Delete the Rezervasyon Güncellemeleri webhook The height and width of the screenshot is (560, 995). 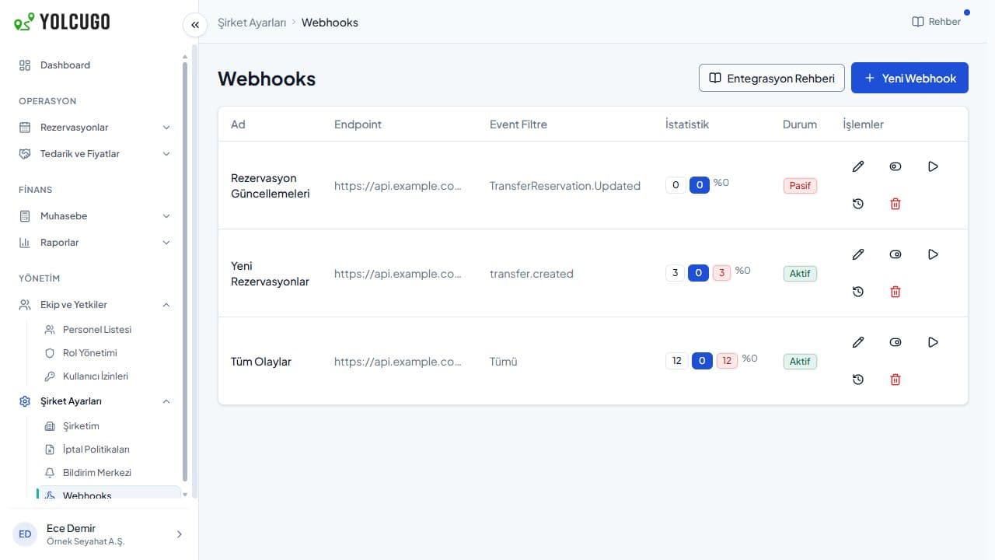click(x=895, y=204)
